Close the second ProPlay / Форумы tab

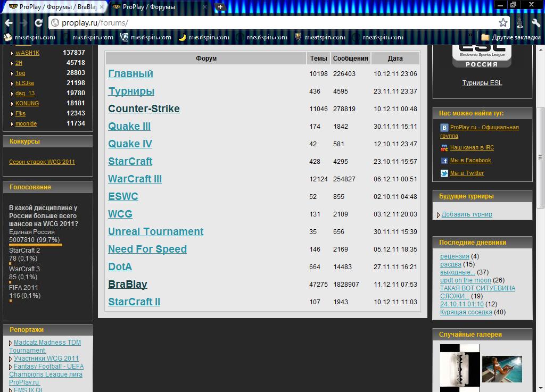205,6
